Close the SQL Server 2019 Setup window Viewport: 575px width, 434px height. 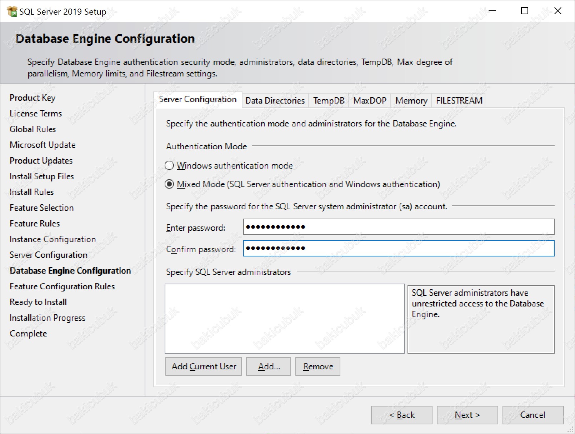tap(558, 11)
